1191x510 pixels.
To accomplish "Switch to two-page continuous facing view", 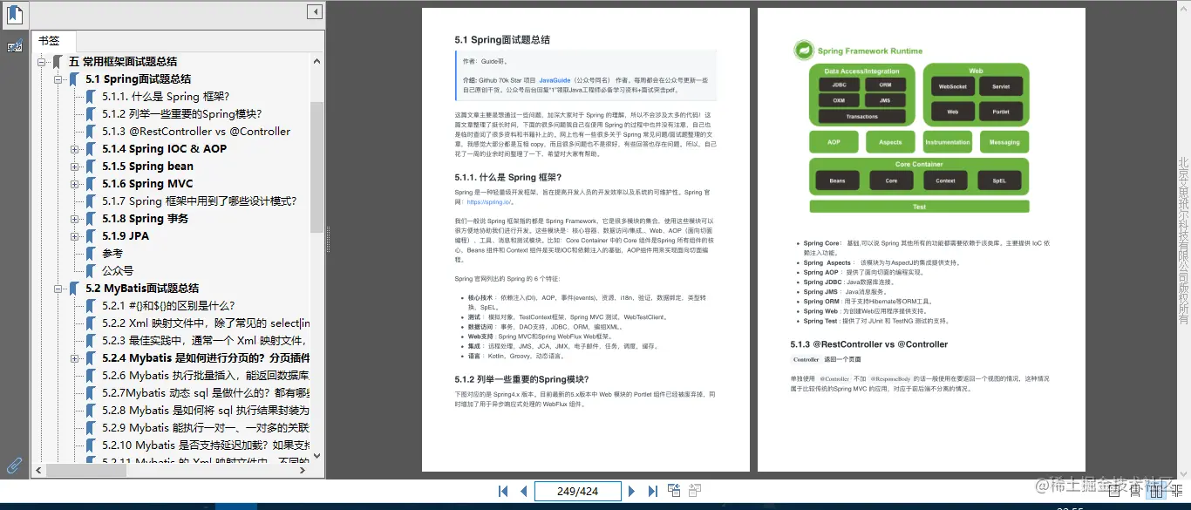I will click(x=1177, y=492).
